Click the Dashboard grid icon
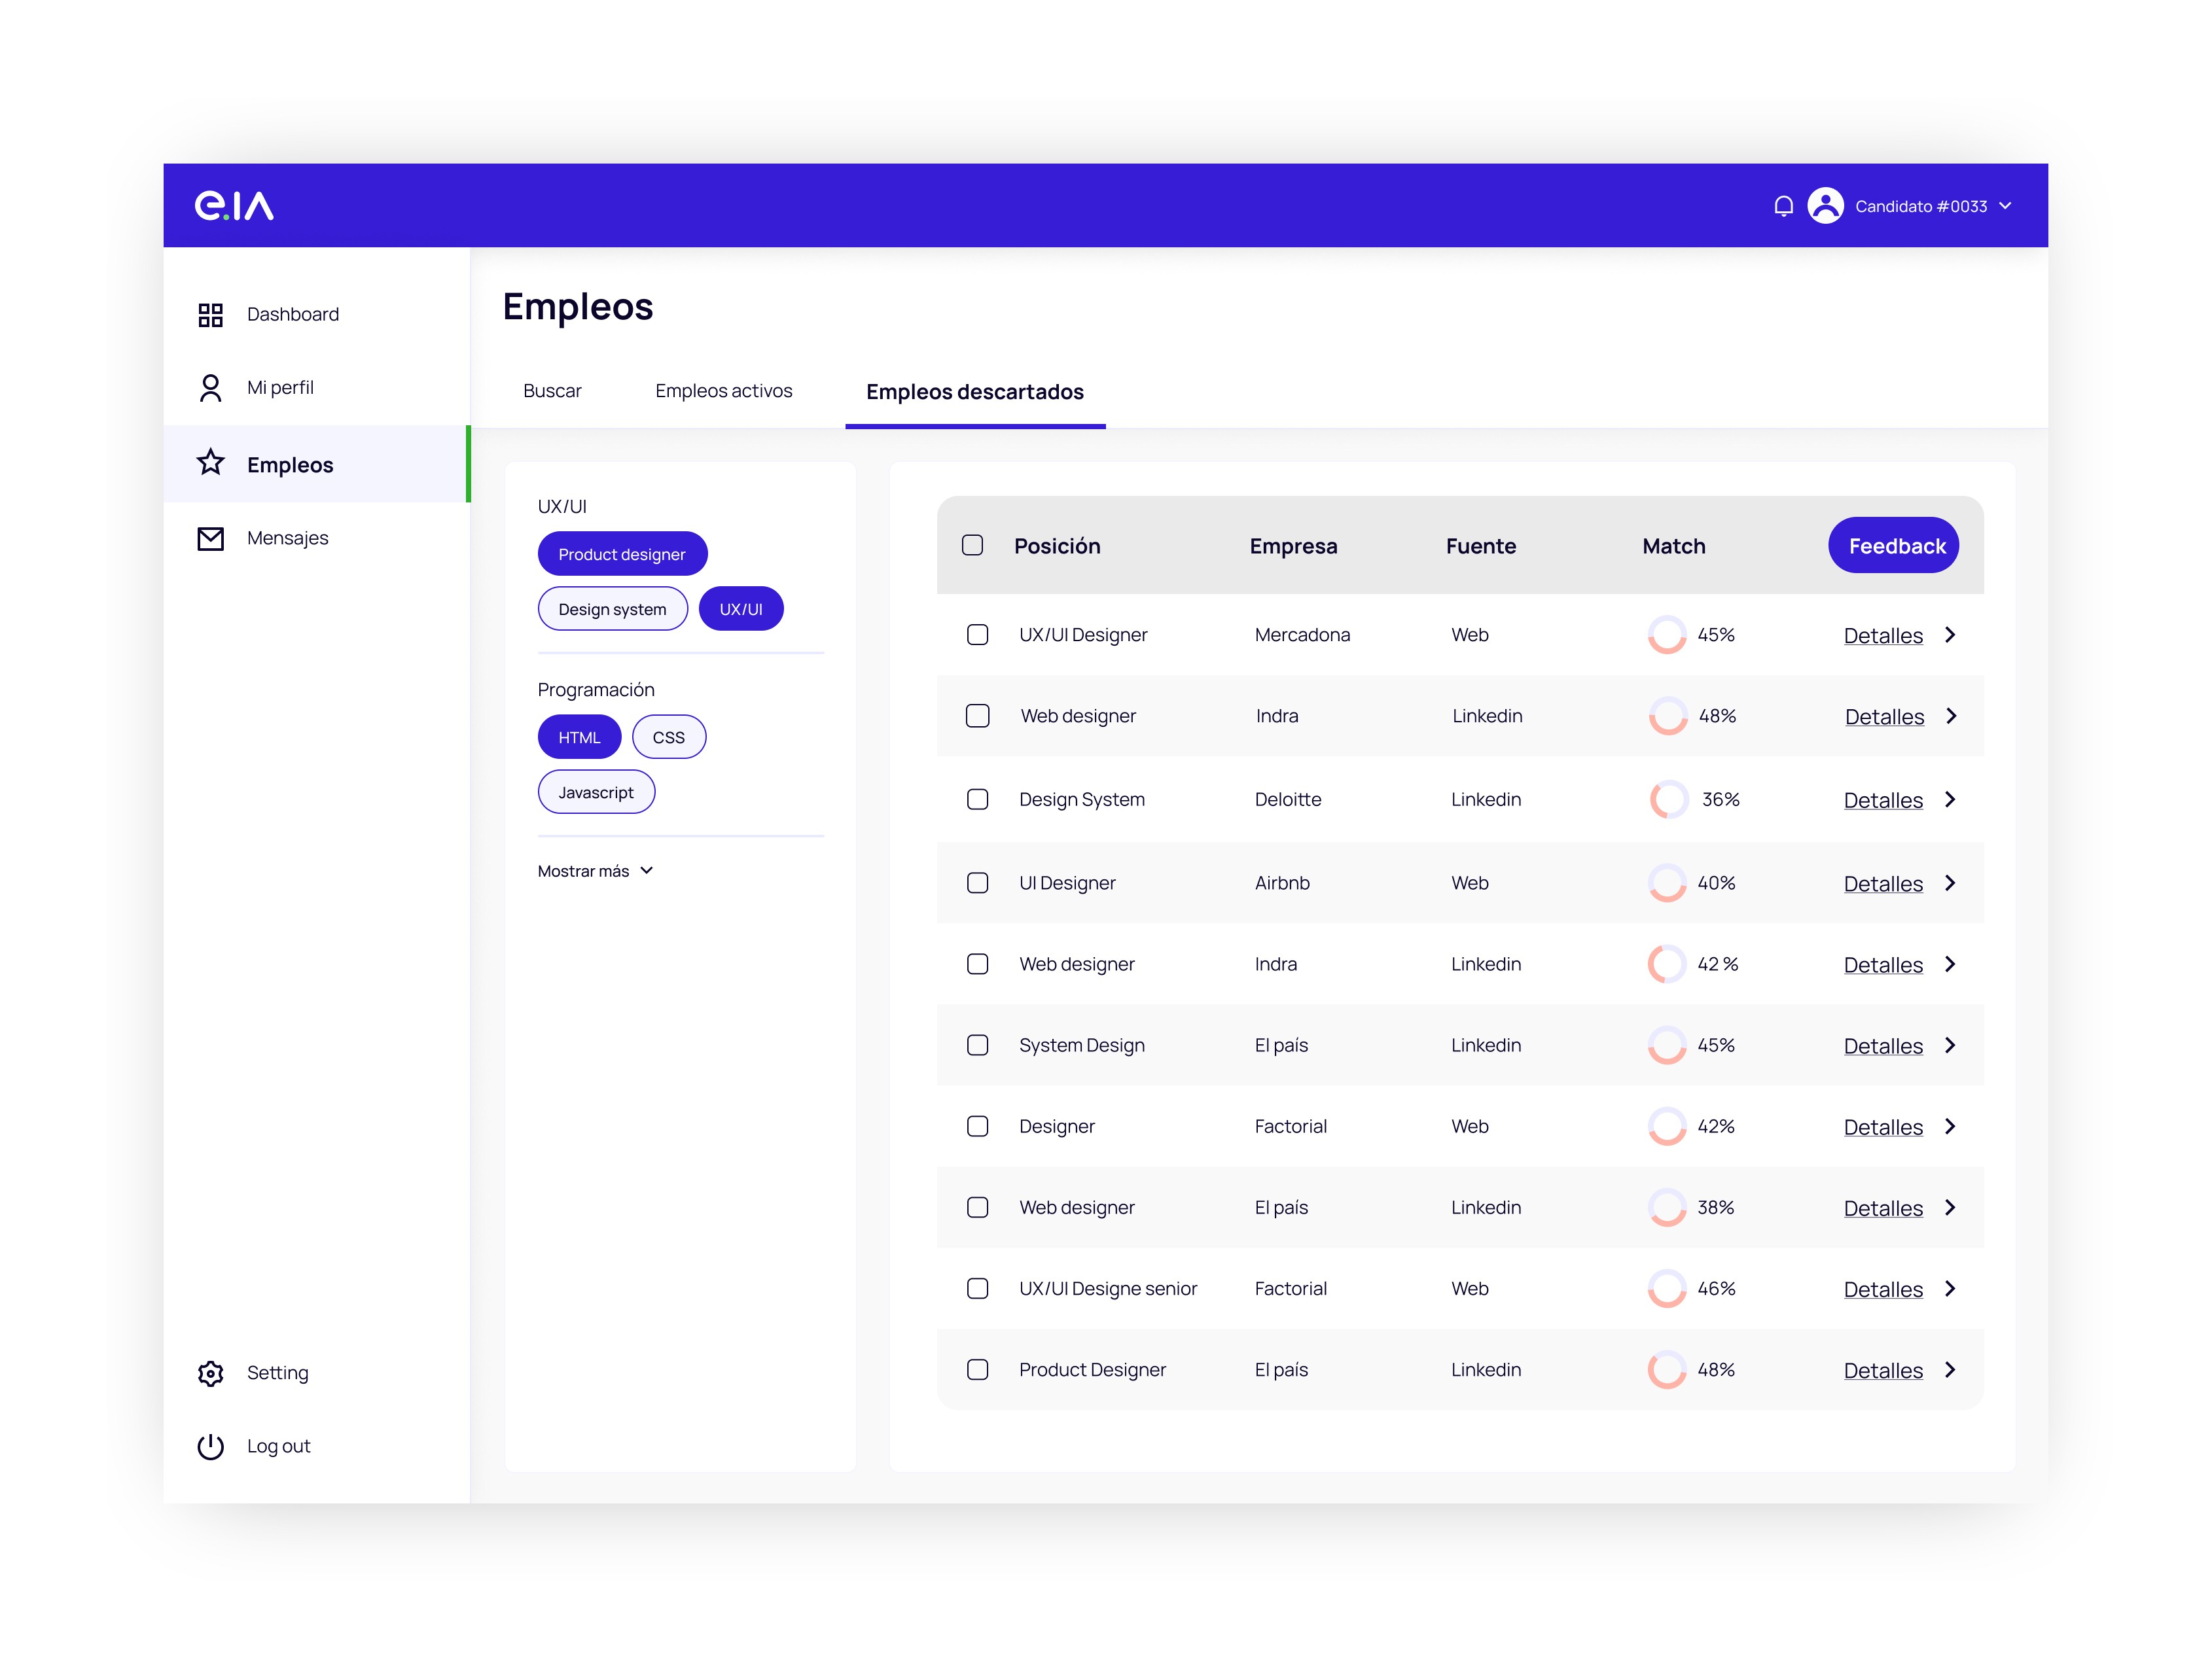Viewport: 2212px width, 1667px height. (210, 315)
